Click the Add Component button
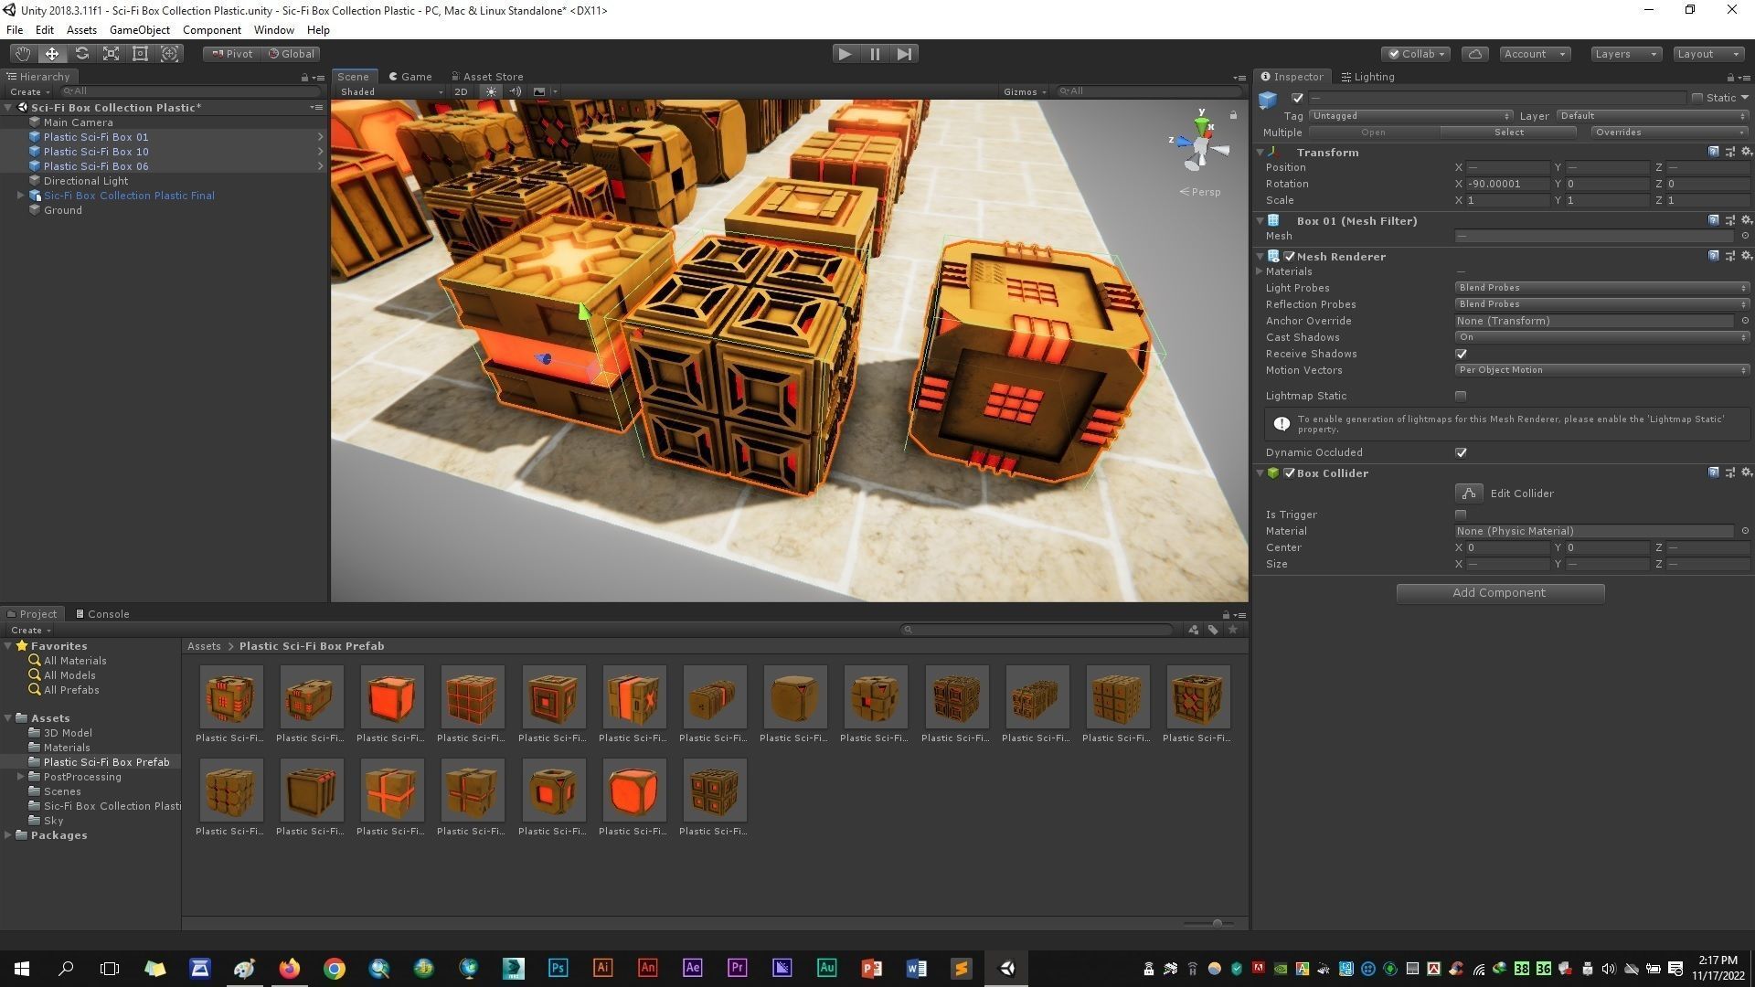Image resolution: width=1755 pixels, height=987 pixels. click(1500, 593)
